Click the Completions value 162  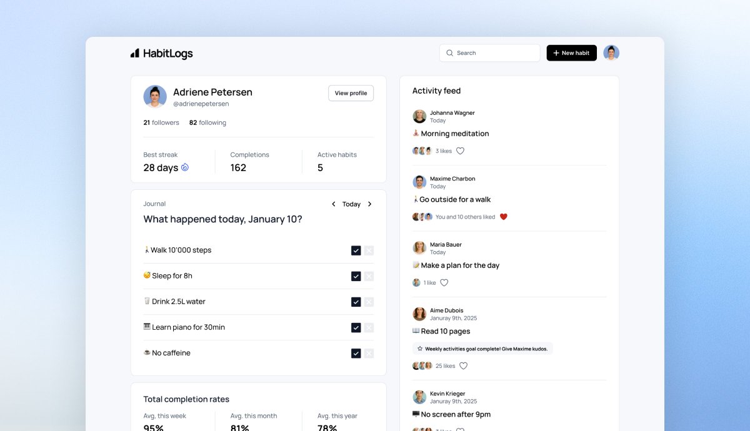238,168
